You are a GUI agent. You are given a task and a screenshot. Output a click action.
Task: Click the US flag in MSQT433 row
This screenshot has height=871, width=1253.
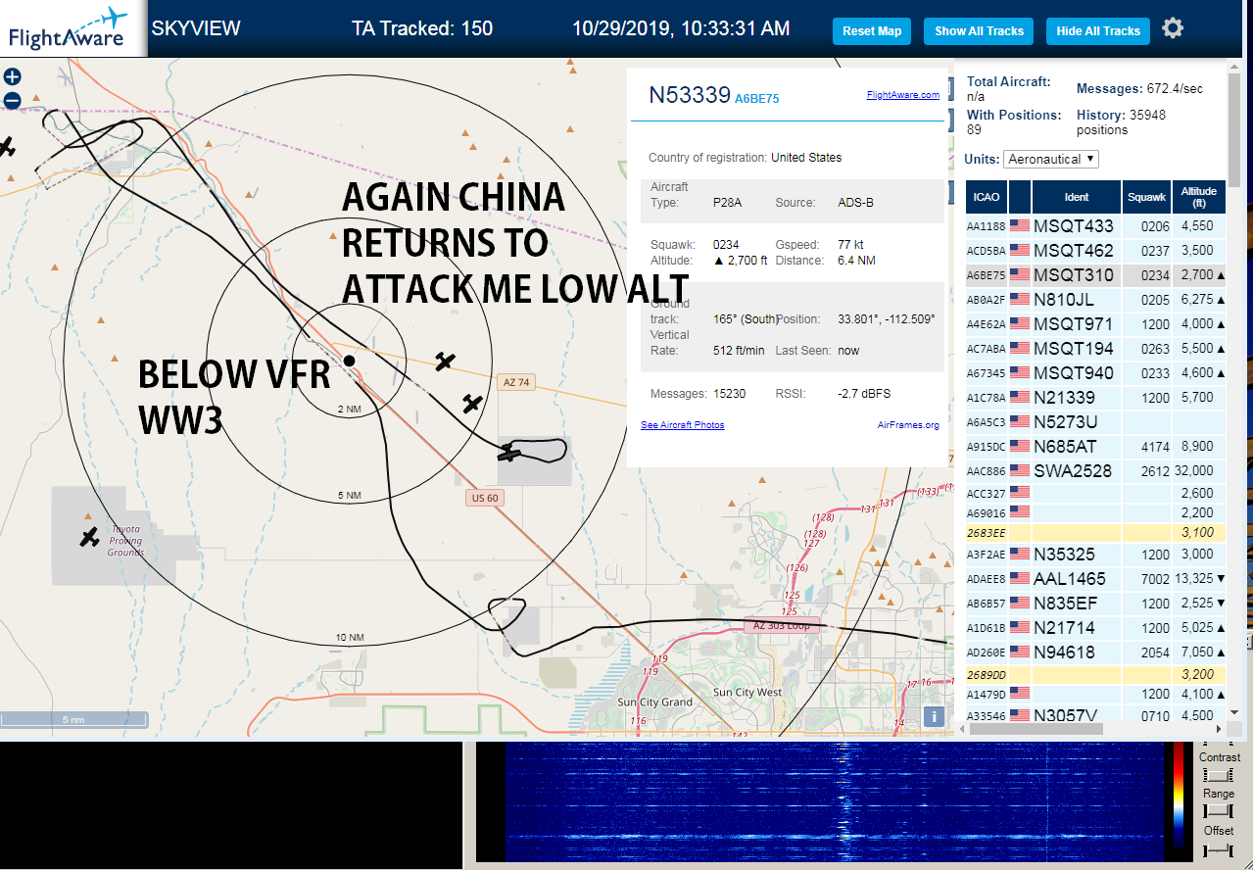1020,225
